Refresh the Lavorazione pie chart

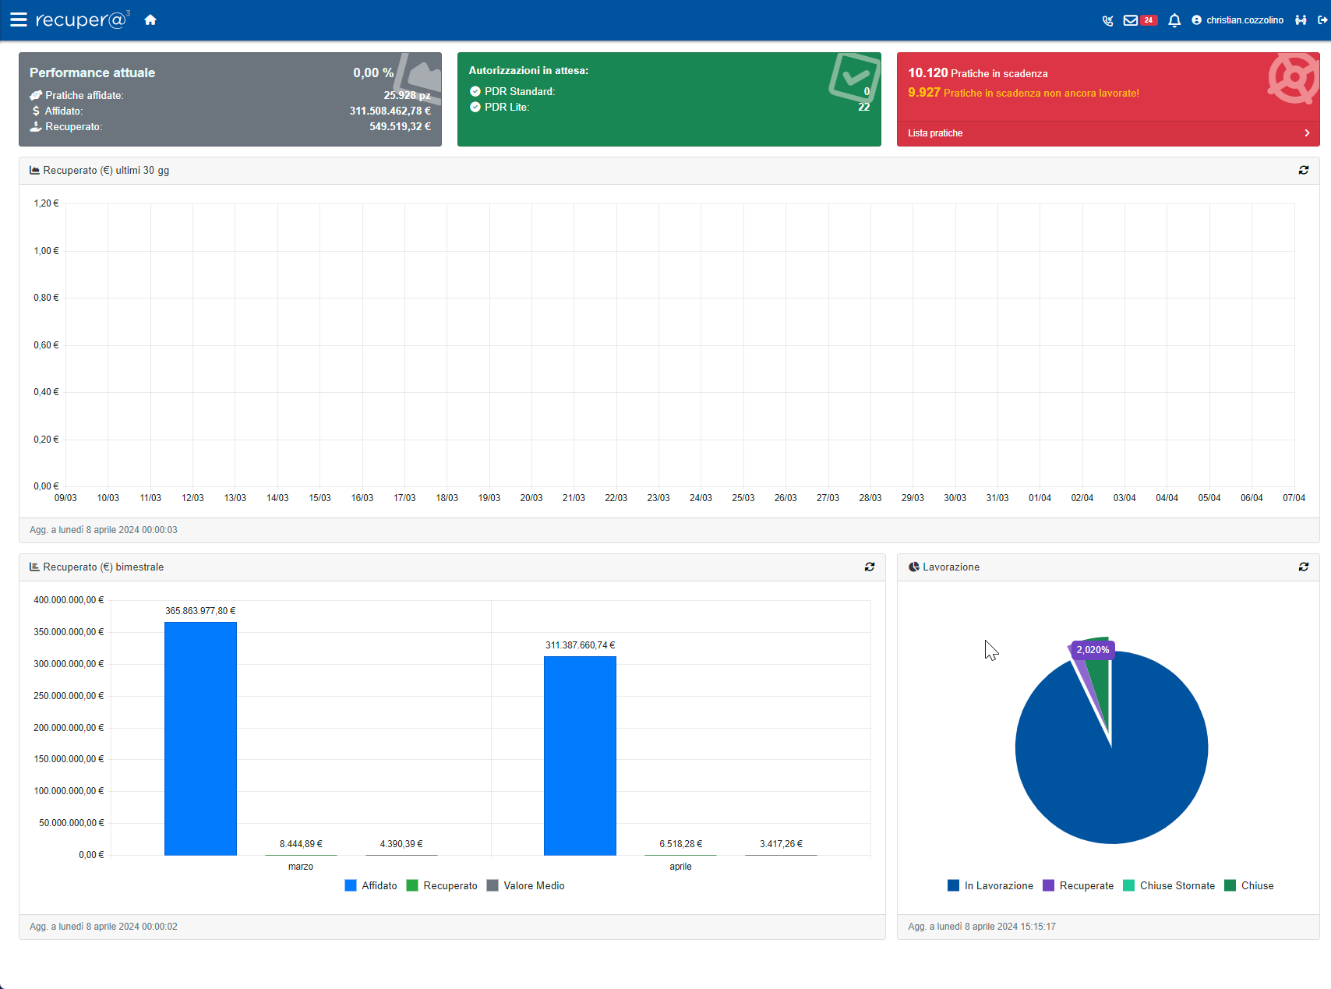[x=1303, y=567]
